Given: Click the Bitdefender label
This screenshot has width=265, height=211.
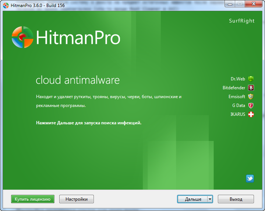Looking at the screenshot, I should click(234, 88).
